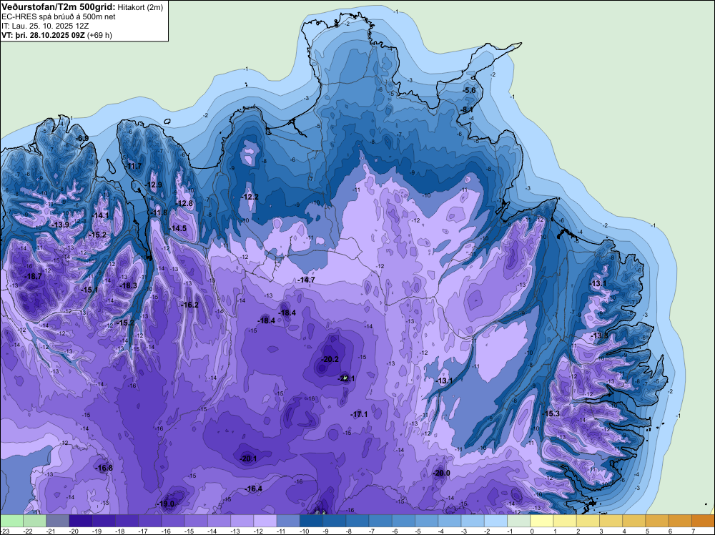Click the -15.1 temperature label

89,290
